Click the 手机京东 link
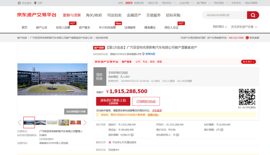 coord(236,3)
